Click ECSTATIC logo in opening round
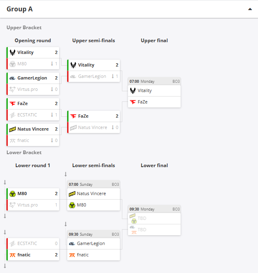258x273 pixels. click(x=13, y=115)
